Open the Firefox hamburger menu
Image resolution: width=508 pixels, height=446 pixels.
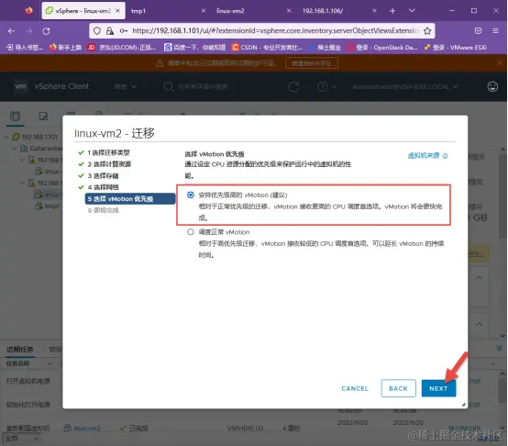pyautogui.click(x=495, y=31)
